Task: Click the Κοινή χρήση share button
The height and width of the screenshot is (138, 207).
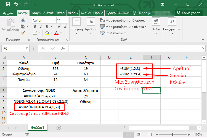Action: click(189, 13)
